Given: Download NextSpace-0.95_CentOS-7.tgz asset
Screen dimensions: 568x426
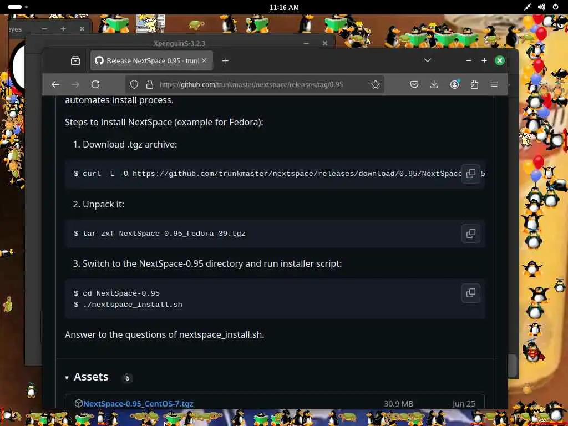Looking at the screenshot, I should coord(138,404).
